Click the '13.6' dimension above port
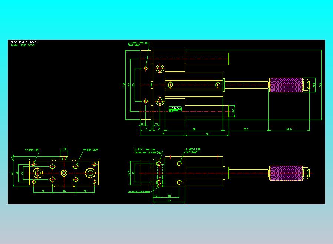 tap(64, 149)
